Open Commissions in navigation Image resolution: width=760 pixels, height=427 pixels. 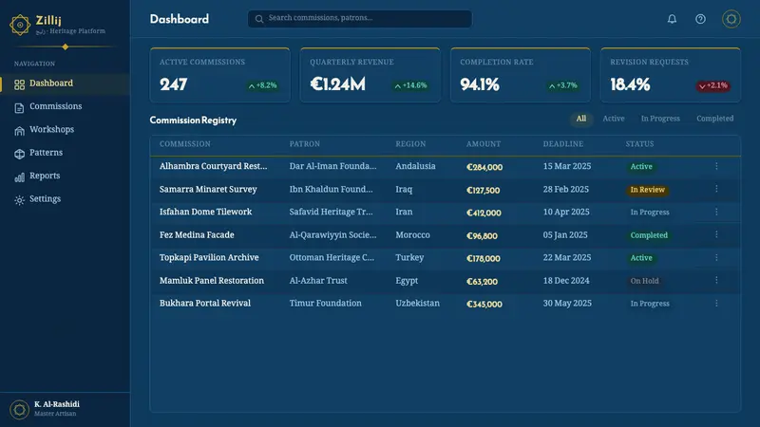[65, 106]
